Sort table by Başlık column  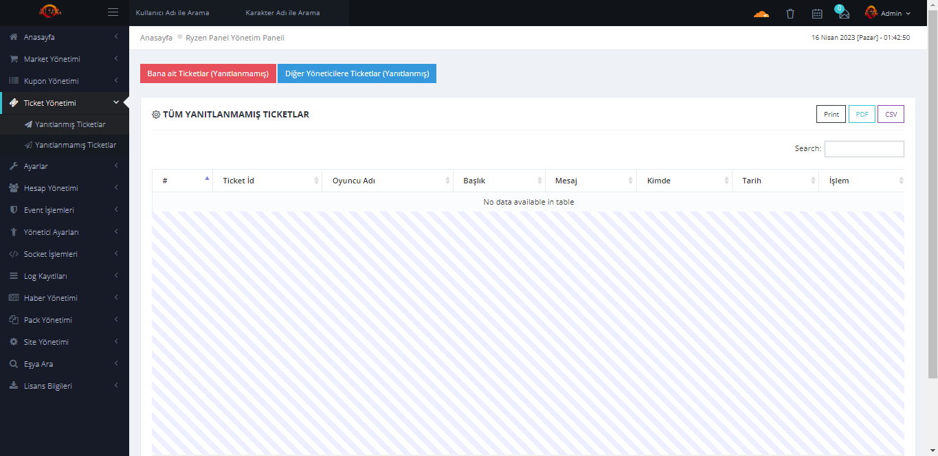click(499, 181)
